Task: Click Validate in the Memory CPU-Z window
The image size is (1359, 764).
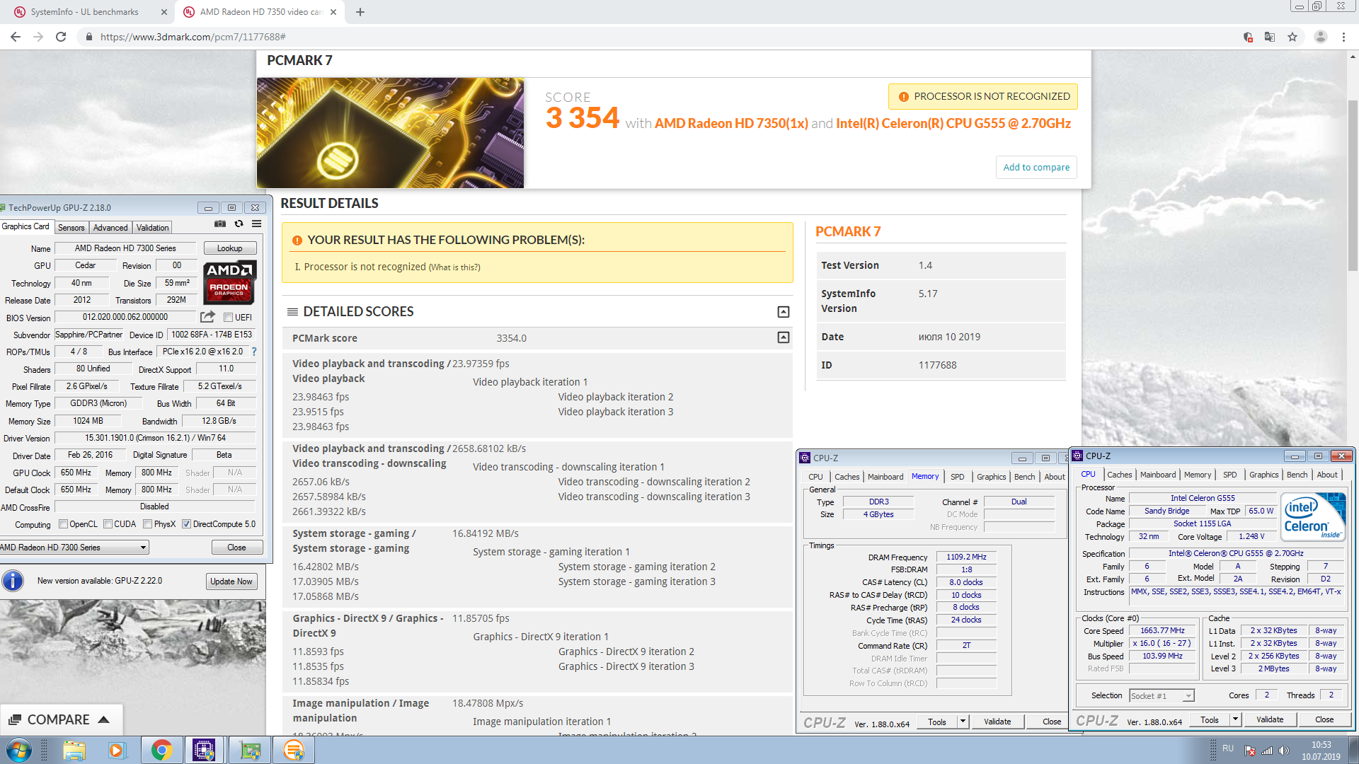Action: tap(997, 722)
